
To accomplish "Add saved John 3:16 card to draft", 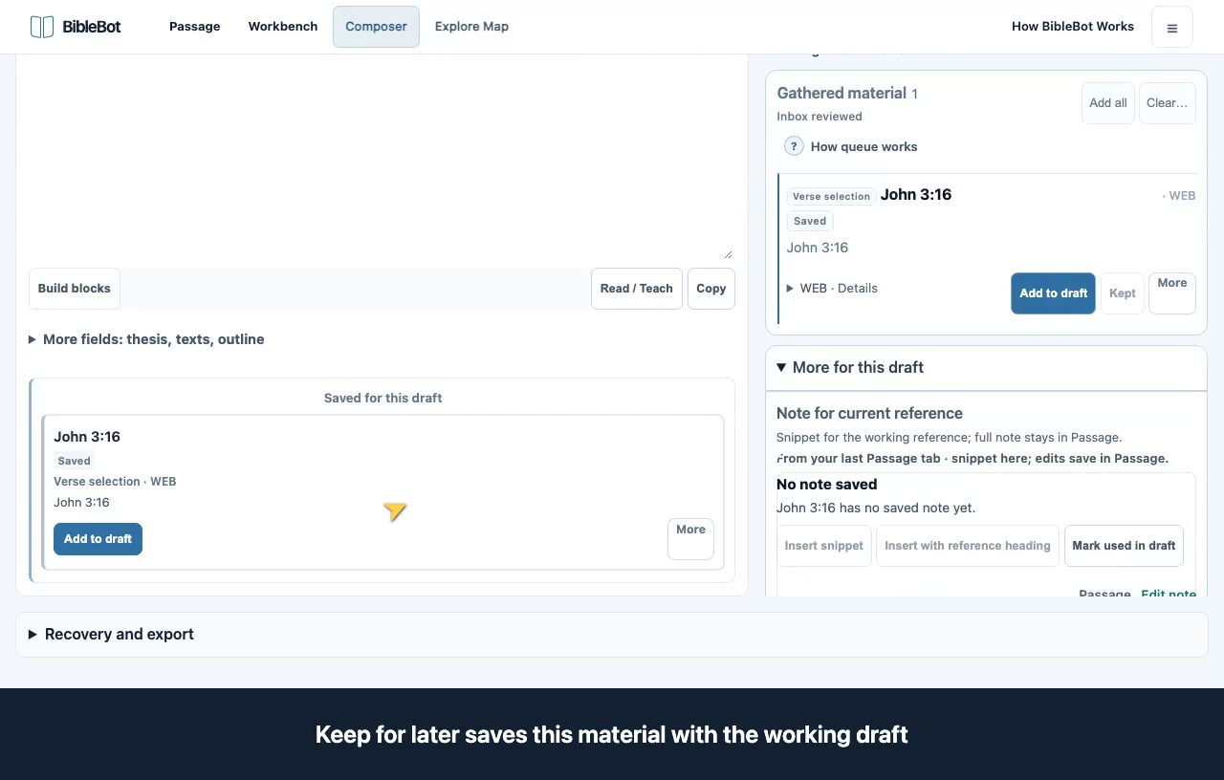I will coord(98,539).
